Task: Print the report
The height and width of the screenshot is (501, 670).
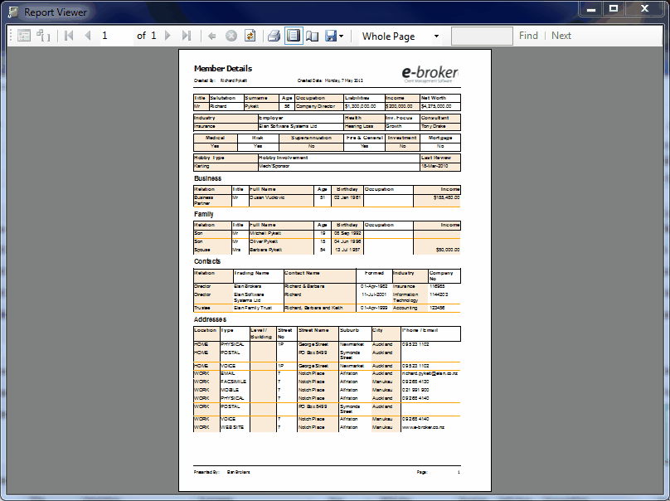Action: click(x=274, y=36)
